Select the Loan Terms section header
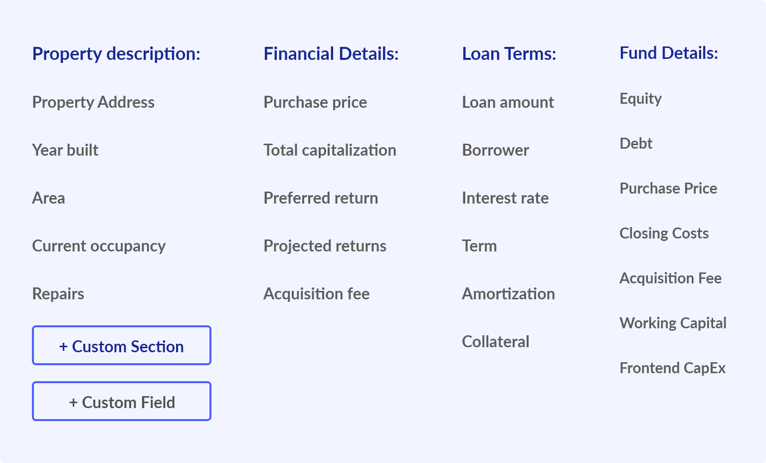The image size is (766, 463). [509, 54]
